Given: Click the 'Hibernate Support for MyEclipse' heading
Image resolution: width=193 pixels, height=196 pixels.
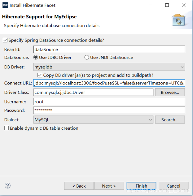Looking at the screenshot, I should tap(39, 17).
